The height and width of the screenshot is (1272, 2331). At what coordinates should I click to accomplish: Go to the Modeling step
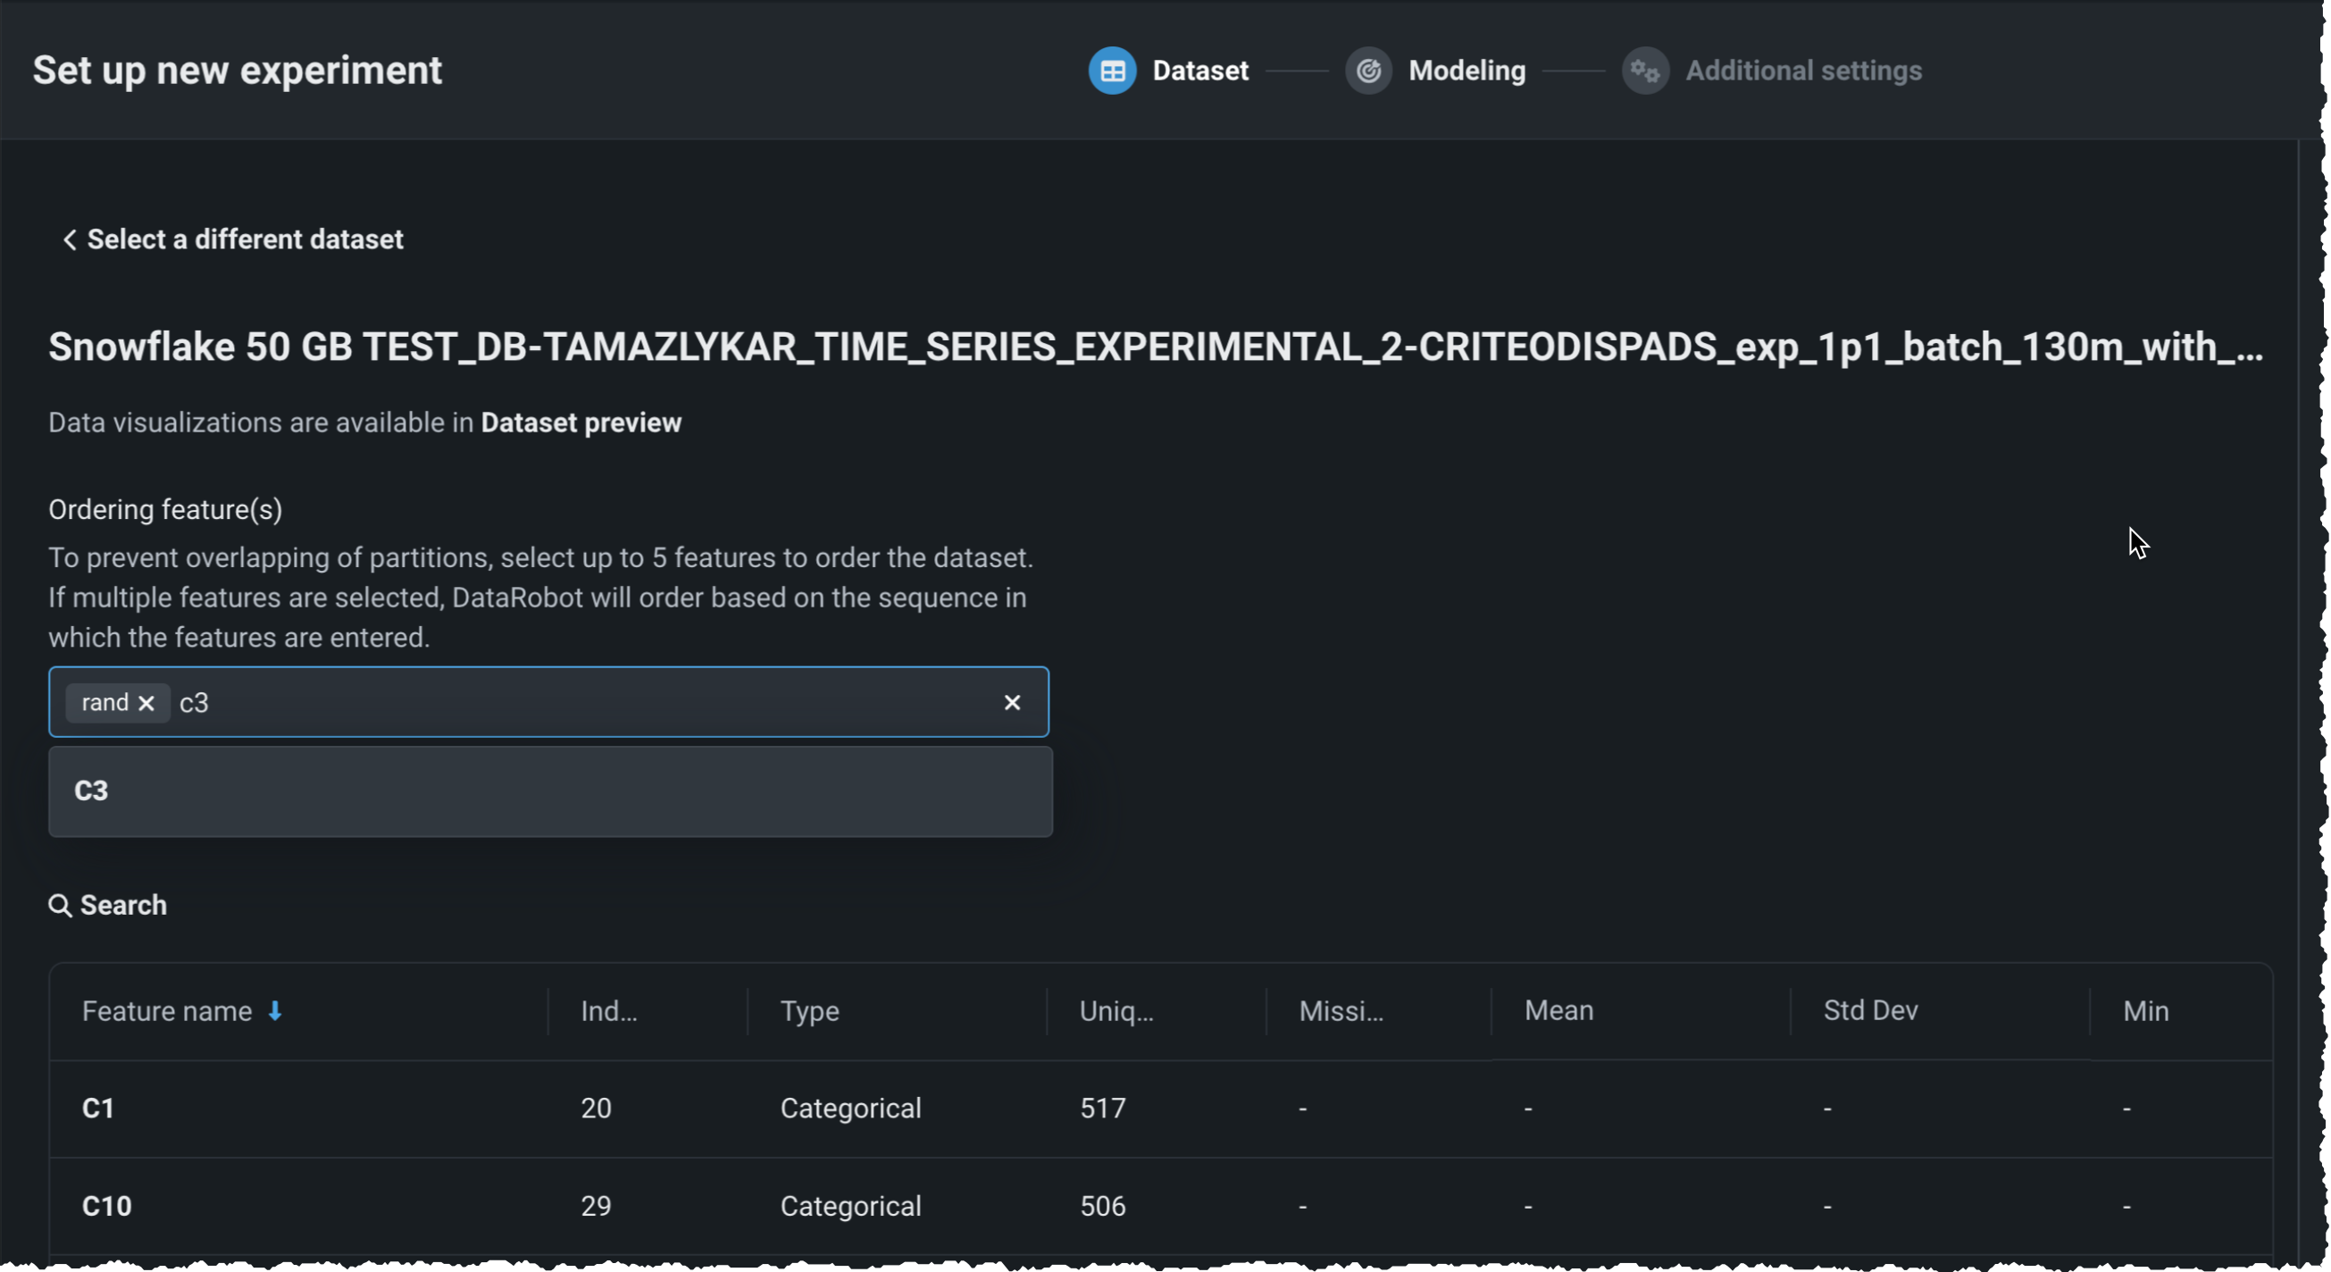coord(1466,71)
